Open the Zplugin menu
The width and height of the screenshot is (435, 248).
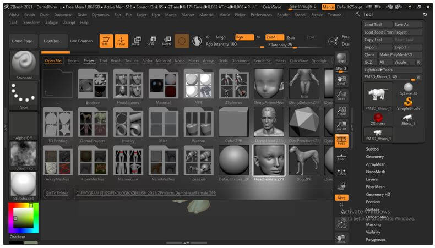click(52, 23)
